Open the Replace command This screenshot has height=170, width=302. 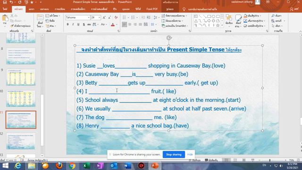[278, 21]
